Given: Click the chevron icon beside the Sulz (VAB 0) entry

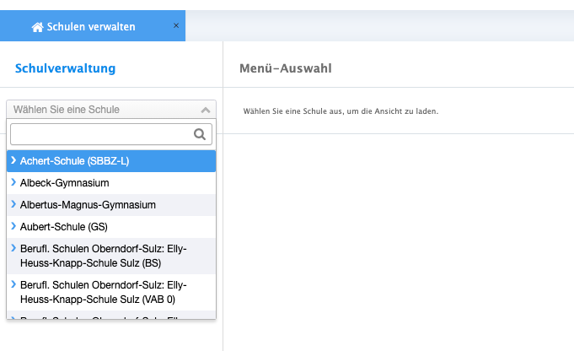Looking at the screenshot, I should 13,285.
